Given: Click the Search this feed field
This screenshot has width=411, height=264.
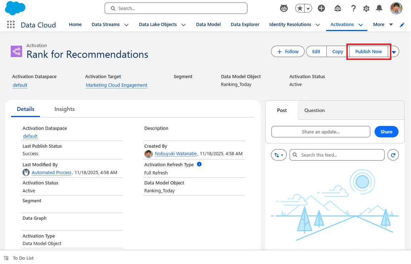Looking at the screenshot, I should (x=337, y=155).
